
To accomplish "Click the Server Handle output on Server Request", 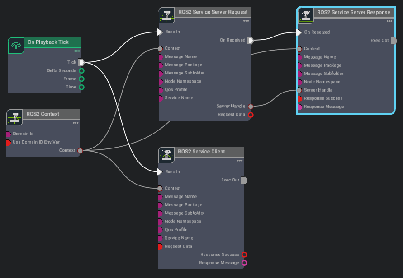I will 251,107.
